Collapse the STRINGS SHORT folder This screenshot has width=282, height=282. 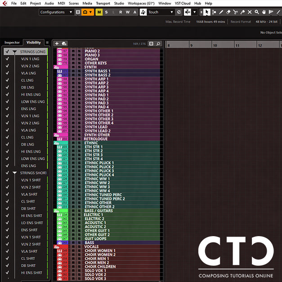(x=14, y=173)
